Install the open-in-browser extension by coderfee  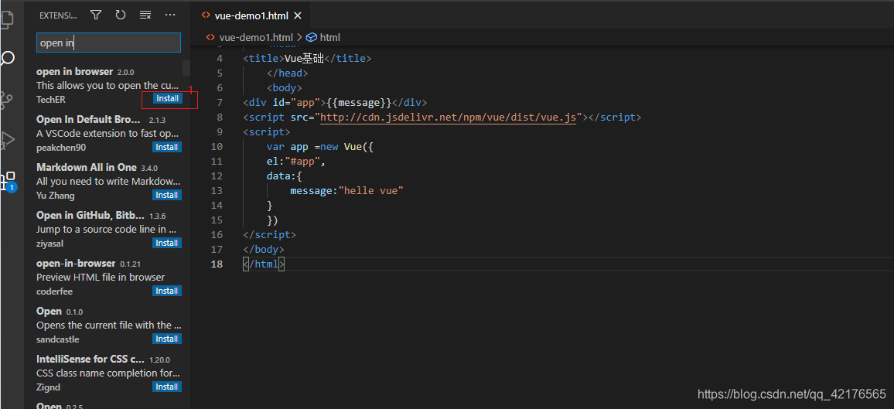[x=168, y=291]
